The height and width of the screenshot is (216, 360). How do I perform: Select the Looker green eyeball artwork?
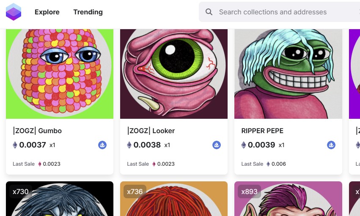(174, 74)
